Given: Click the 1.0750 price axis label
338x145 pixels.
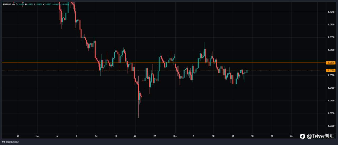Looking at the screenshot, I should pyautogui.click(x=331, y=12).
